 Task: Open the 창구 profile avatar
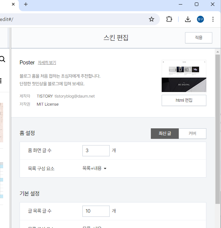click(x=200, y=19)
